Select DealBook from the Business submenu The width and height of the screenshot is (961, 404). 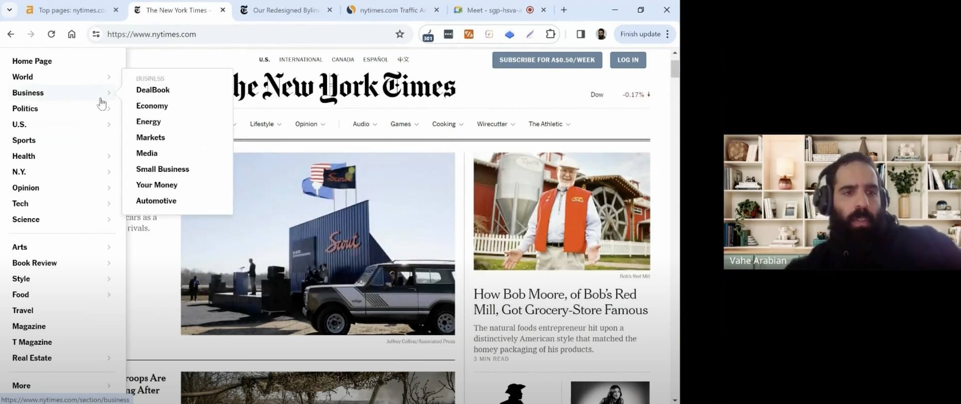[153, 90]
